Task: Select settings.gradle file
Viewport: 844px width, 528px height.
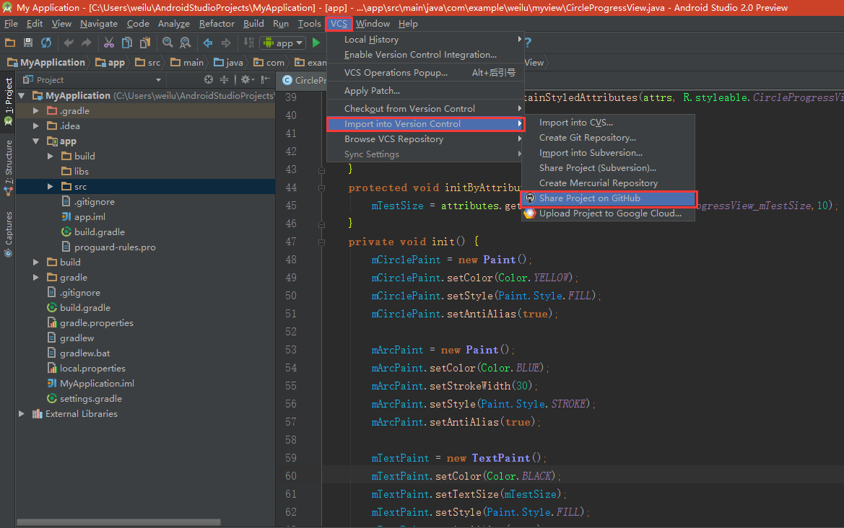Action: click(84, 399)
